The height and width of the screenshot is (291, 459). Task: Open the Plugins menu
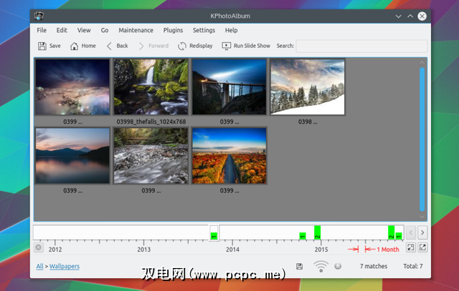(x=173, y=30)
